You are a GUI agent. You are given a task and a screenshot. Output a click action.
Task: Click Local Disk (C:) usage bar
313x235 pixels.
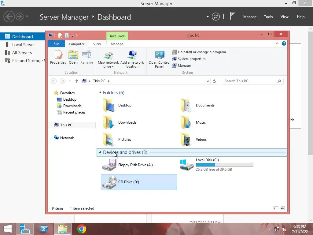click(x=224, y=165)
